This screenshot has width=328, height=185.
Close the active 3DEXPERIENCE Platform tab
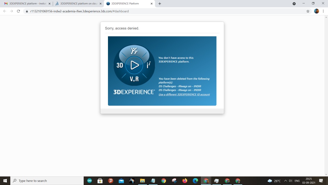coord(152,3)
